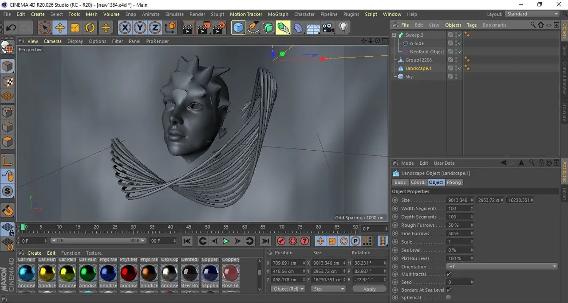
Task: Add a Cube primitive object
Action: click(x=239, y=28)
